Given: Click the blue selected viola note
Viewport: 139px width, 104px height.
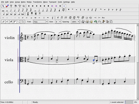Looking at the screenshot, I should tap(94, 60).
